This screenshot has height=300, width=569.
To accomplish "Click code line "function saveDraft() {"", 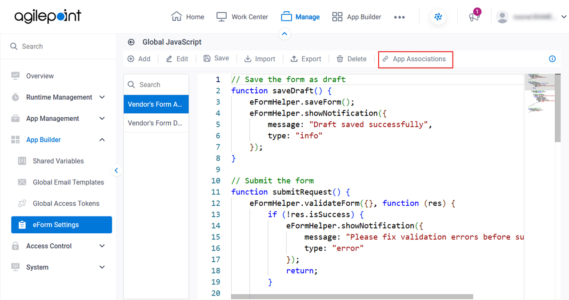I will point(281,91).
